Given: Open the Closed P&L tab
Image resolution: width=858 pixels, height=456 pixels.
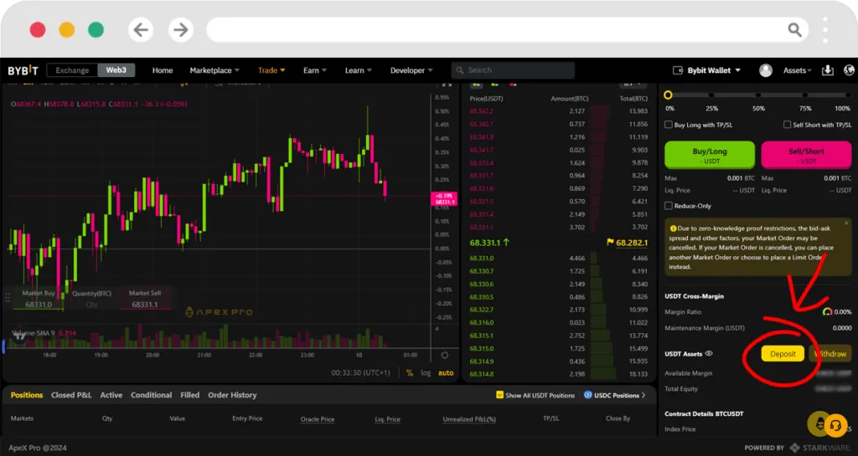Looking at the screenshot, I should click(71, 395).
